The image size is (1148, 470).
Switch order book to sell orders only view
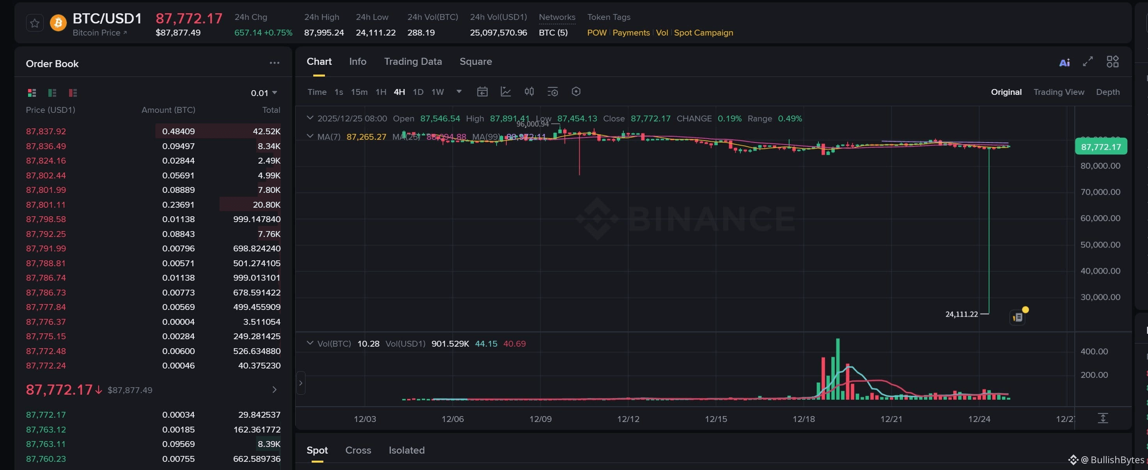pos(73,93)
